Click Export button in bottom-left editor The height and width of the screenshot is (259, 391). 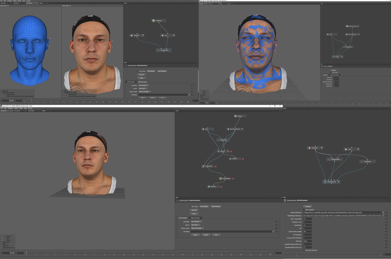click(x=195, y=235)
